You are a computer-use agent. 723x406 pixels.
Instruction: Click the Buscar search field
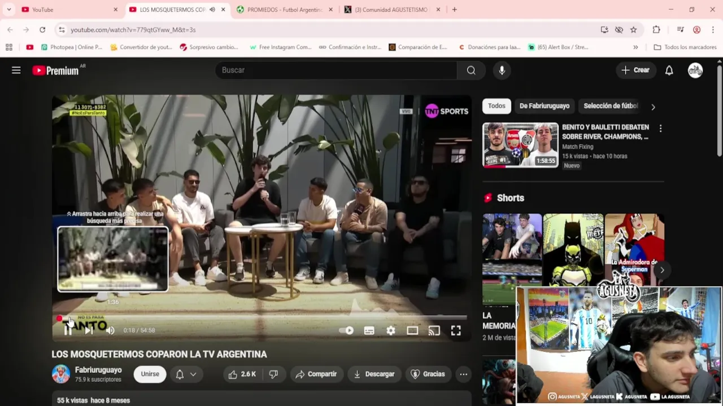[336, 70]
